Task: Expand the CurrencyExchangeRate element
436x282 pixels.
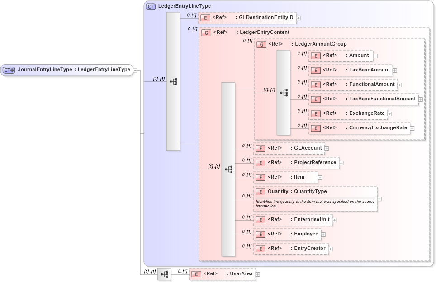Action: point(412,128)
